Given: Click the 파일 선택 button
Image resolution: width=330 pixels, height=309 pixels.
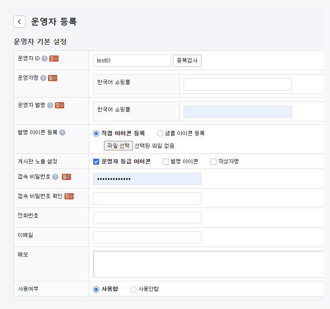Looking at the screenshot, I should pyautogui.click(x=118, y=146).
